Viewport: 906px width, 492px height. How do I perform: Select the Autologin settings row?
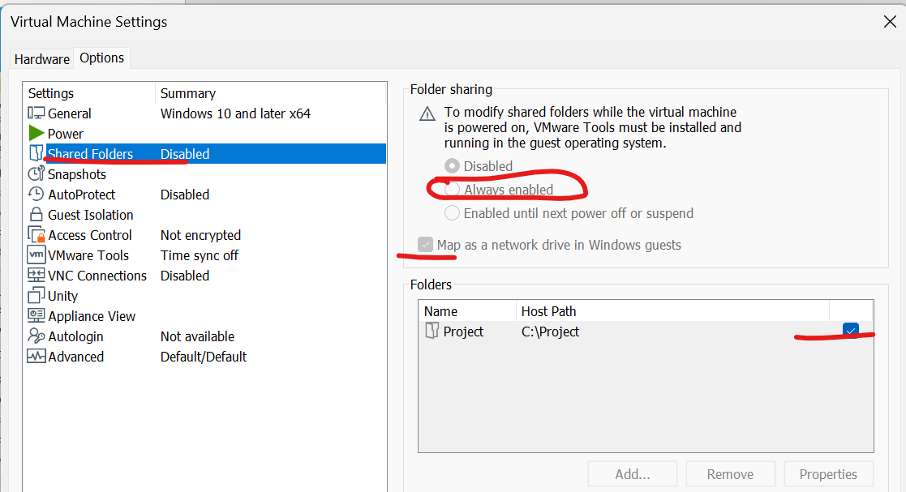click(x=204, y=336)
